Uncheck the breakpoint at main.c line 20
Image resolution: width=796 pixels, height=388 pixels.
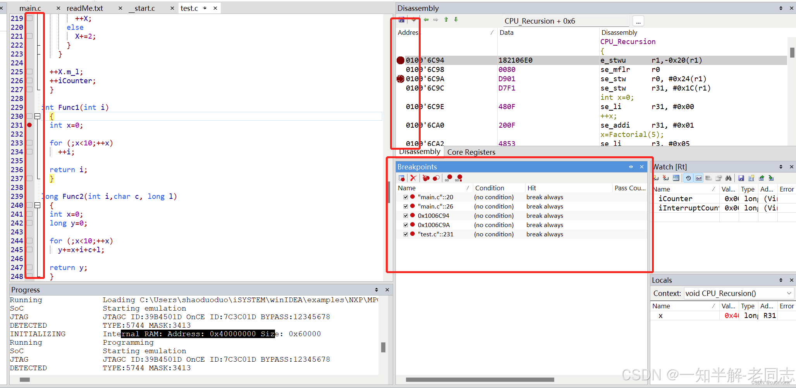coord(406,197)
